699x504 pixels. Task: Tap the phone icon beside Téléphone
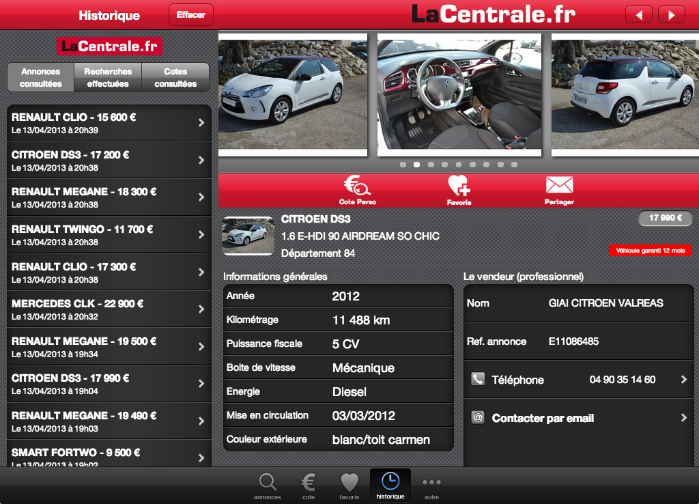478,379
